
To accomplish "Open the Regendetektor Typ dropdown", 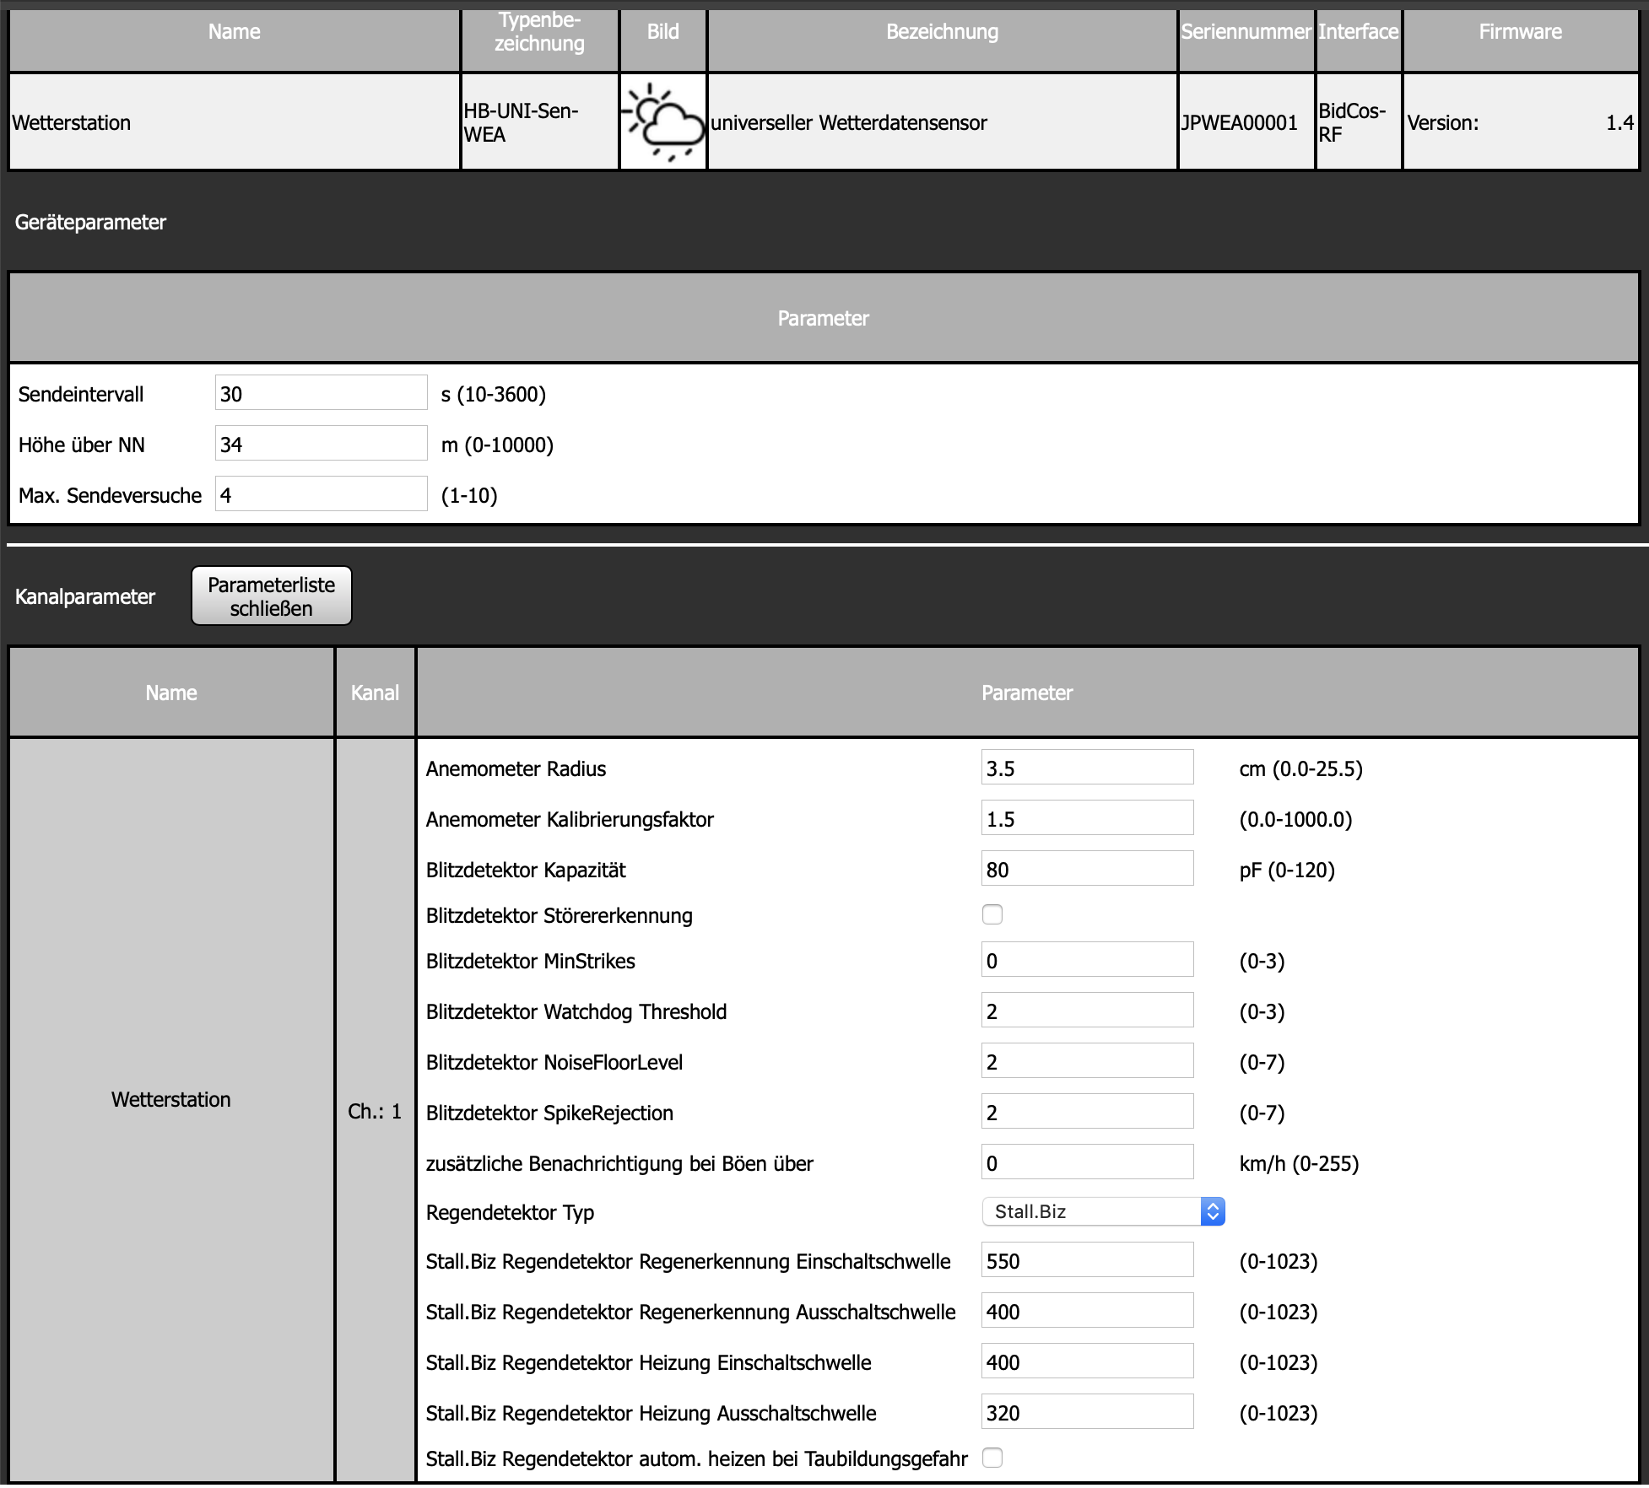I will [x=1102, y=1211].
